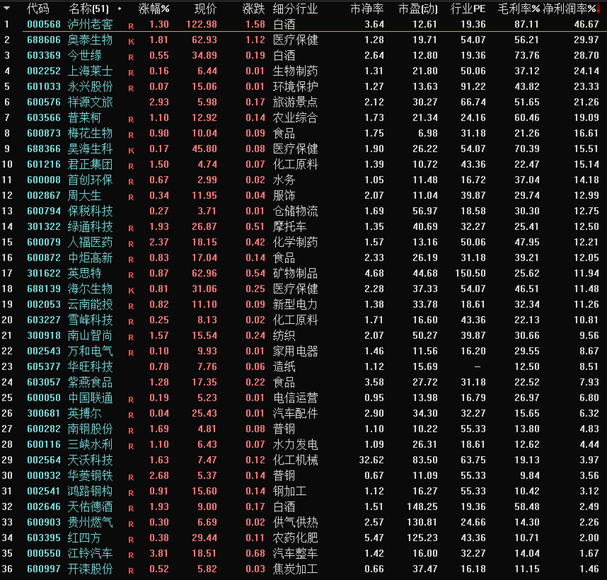Click the 焦炭加工 industry cell
This screenshot has width=607, height=580.
coord(295,569)
